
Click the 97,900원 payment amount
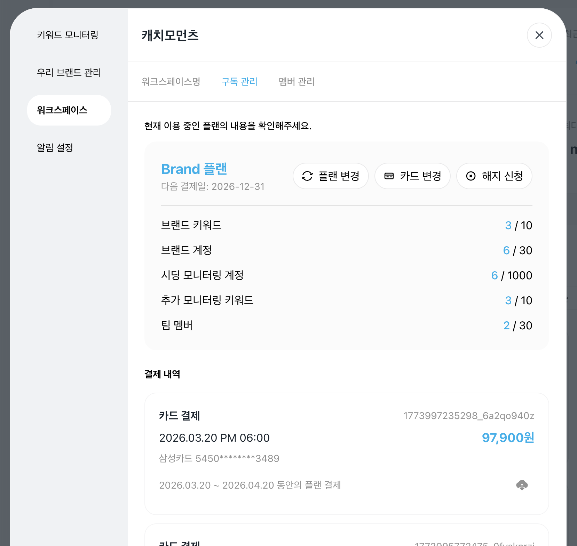[508, 438]
